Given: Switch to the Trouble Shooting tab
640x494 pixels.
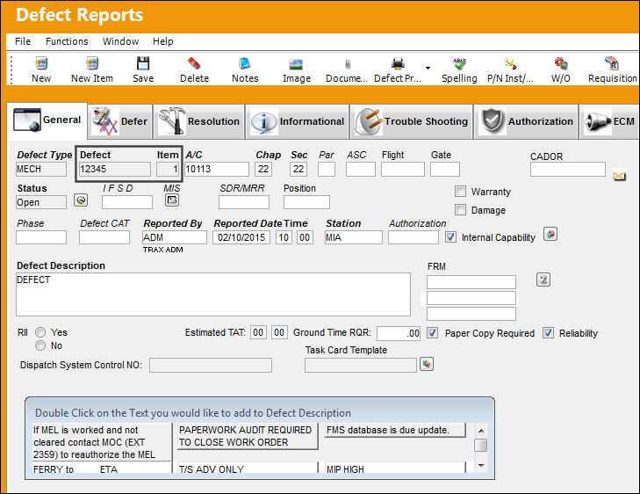Looking at the screenshot, I should point(412,121).
